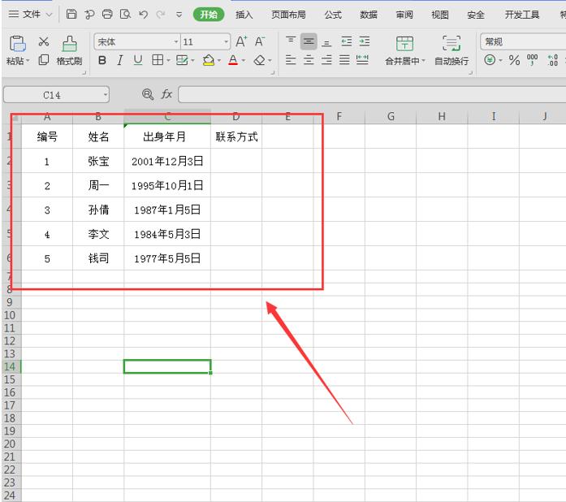This screenshot has width=566, height=502.
Task: Select column H header
Action: click(x=442, y=117)
